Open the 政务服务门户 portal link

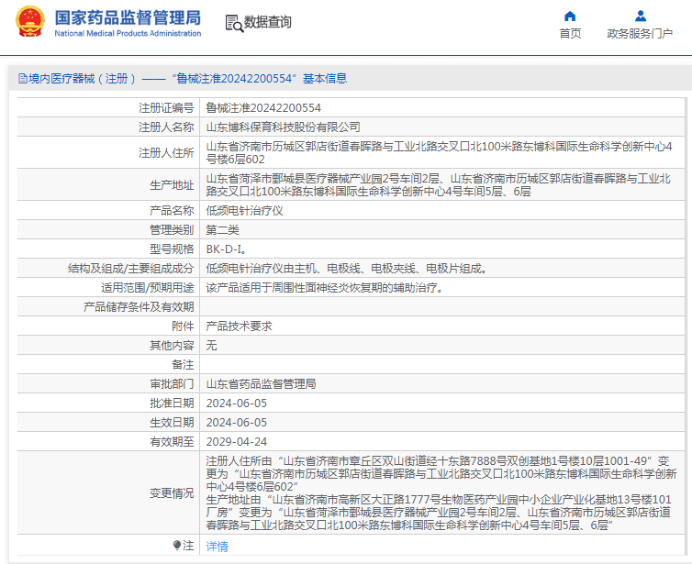click(640, 34)
